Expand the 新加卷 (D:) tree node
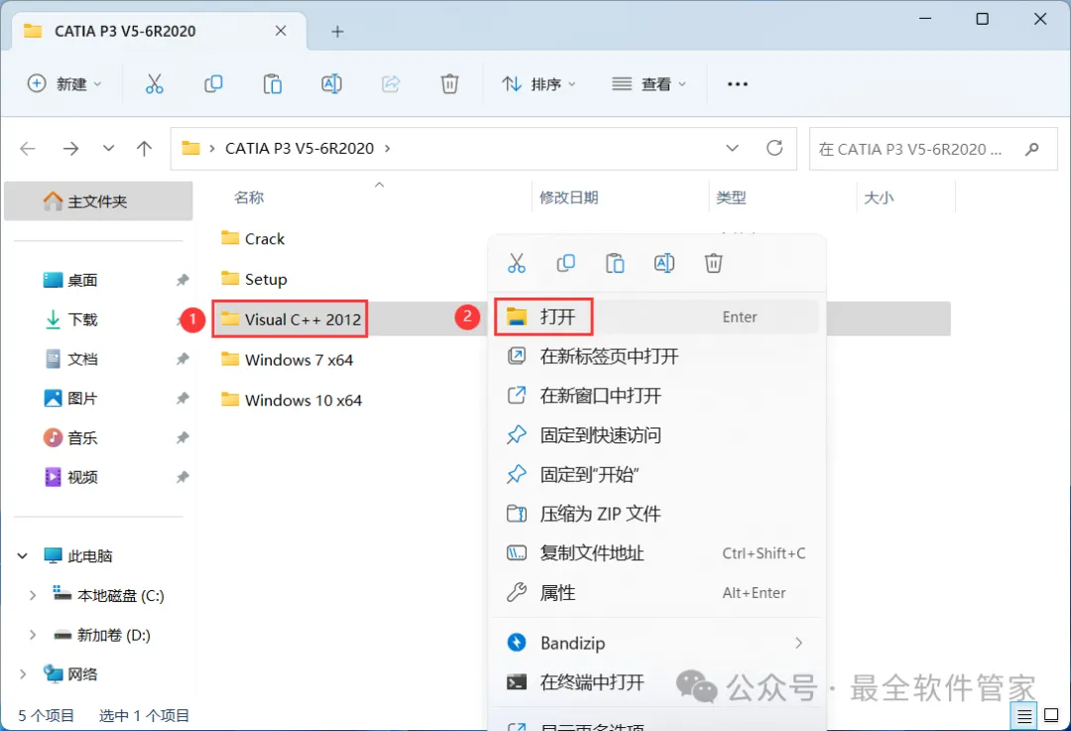Image resolution: width=1071 pixels, height=731 pixels. tap(32, 636)
